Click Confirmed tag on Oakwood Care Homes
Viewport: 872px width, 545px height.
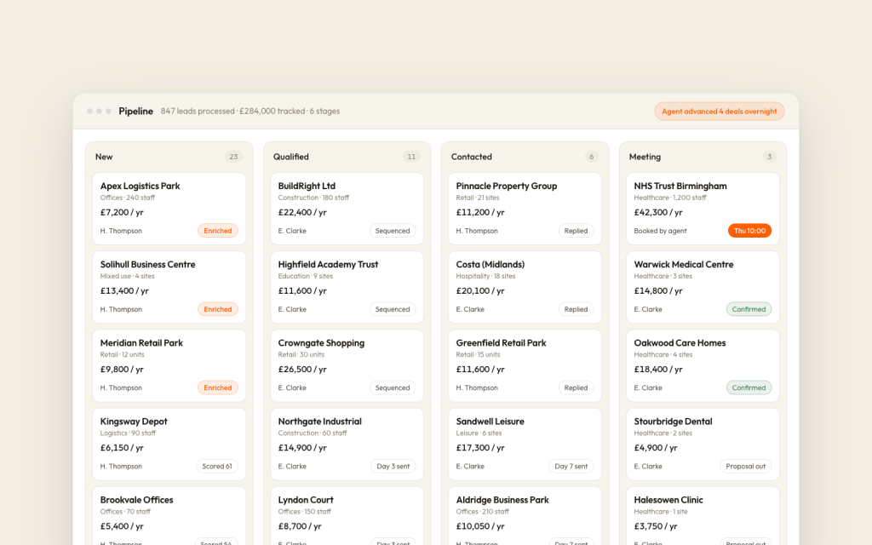click(749, 387)
